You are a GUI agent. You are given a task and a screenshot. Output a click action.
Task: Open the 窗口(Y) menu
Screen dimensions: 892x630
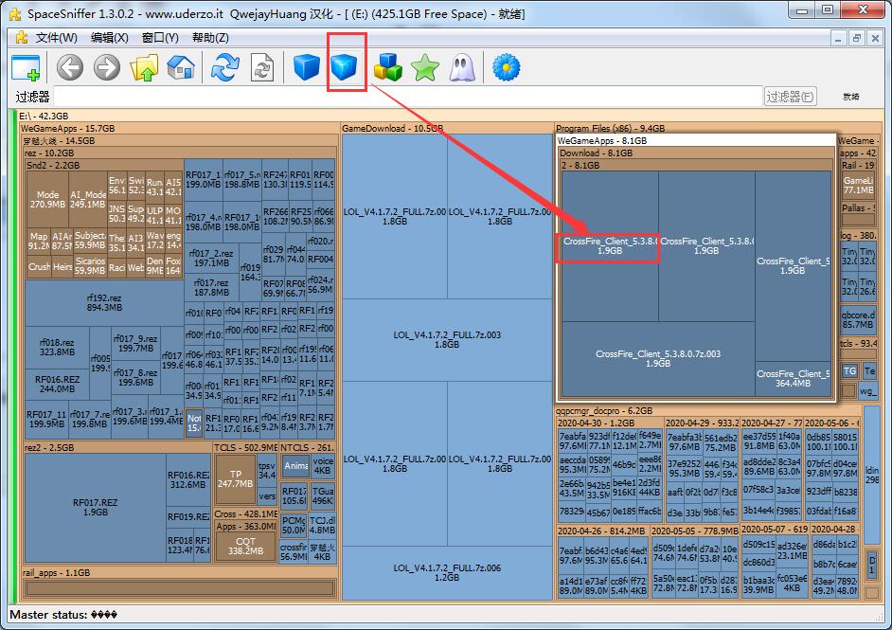tap(160, 38)
